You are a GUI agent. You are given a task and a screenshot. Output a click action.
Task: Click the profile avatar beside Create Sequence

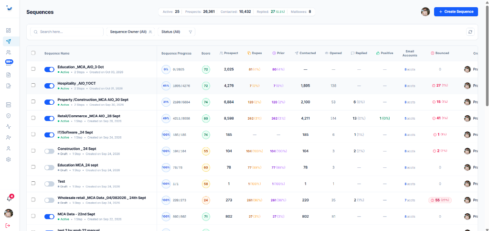[425, 11]
